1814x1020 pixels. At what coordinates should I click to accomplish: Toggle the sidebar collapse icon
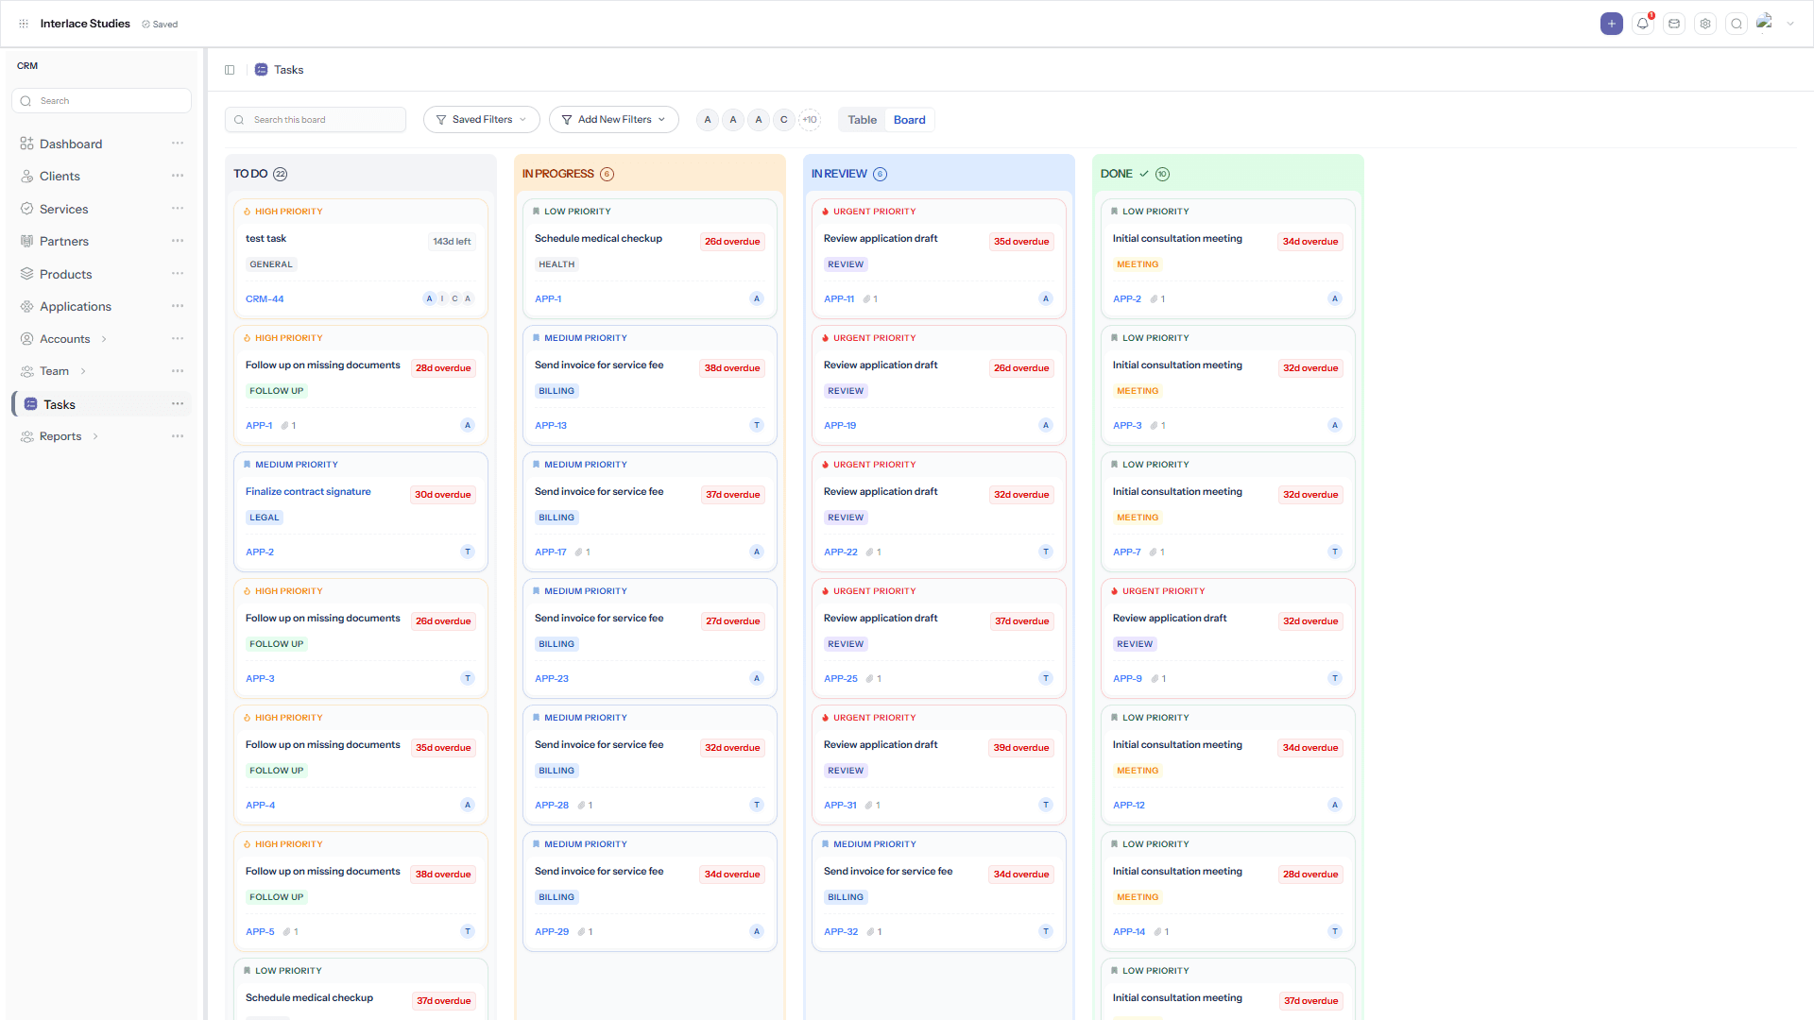pos(230,70)
